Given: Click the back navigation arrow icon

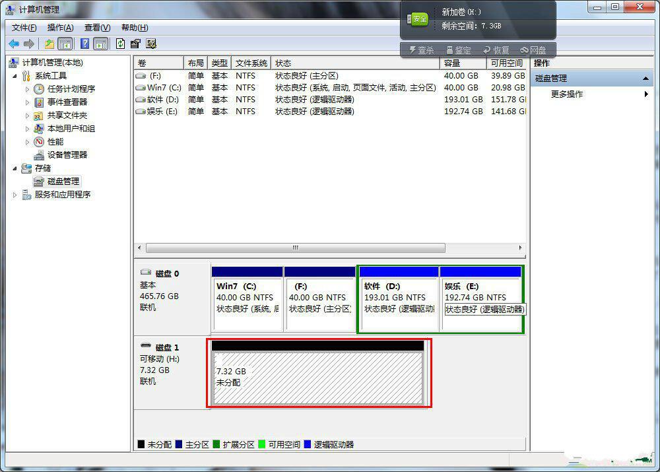Looking at the screenshot, I should click(x=14, y=44).
